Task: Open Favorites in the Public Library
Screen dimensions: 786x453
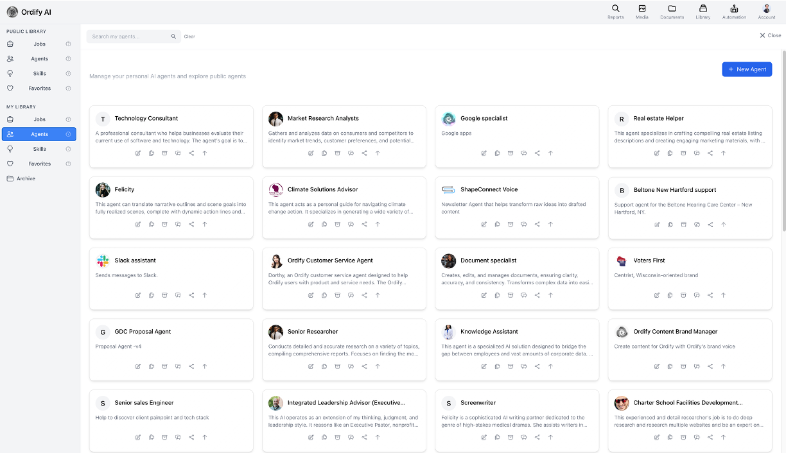Action: tap(40, 89)
